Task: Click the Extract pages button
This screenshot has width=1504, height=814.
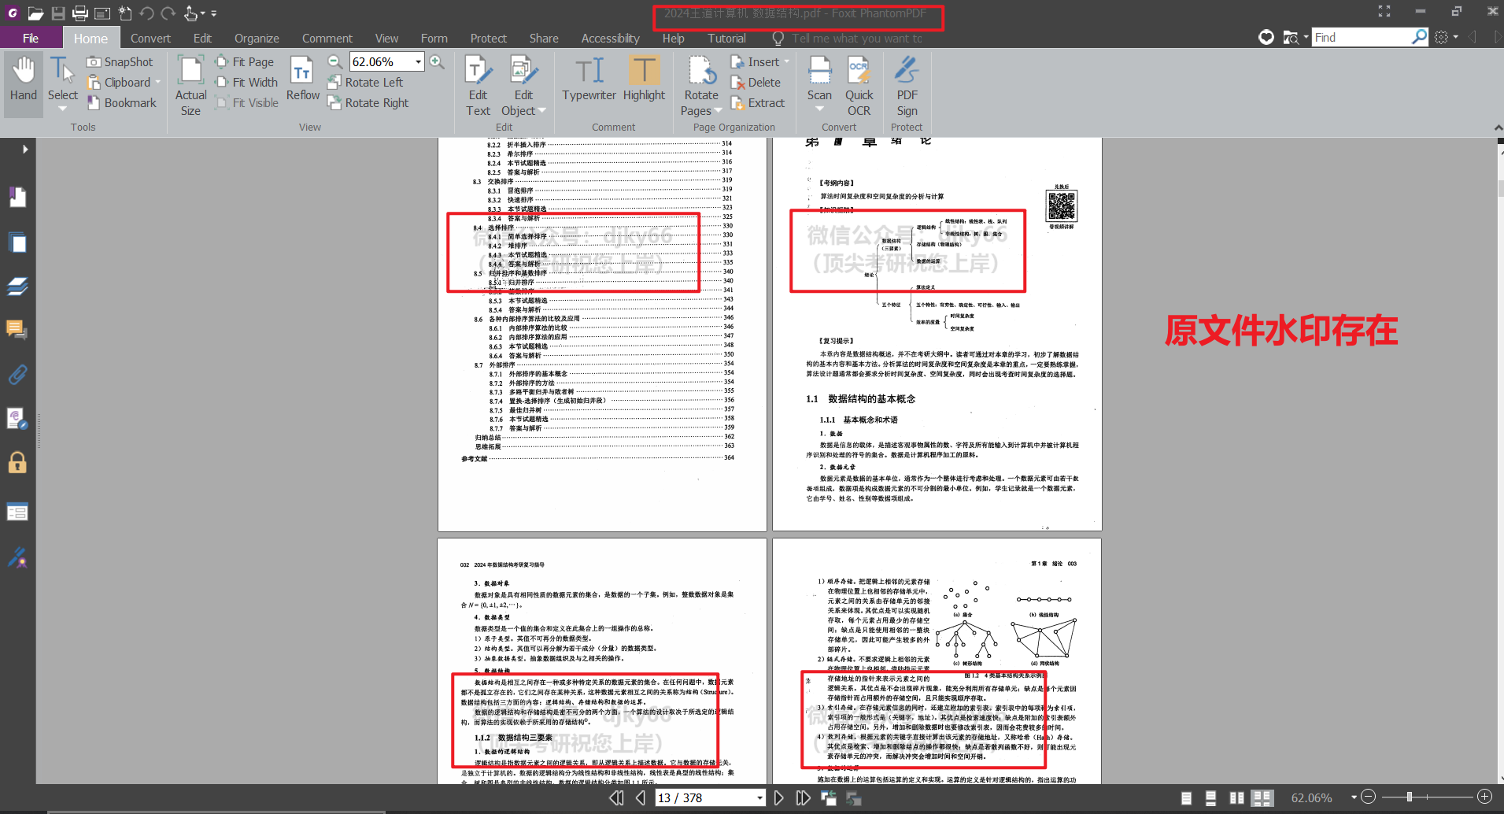Action: click(x=758, y=102)
